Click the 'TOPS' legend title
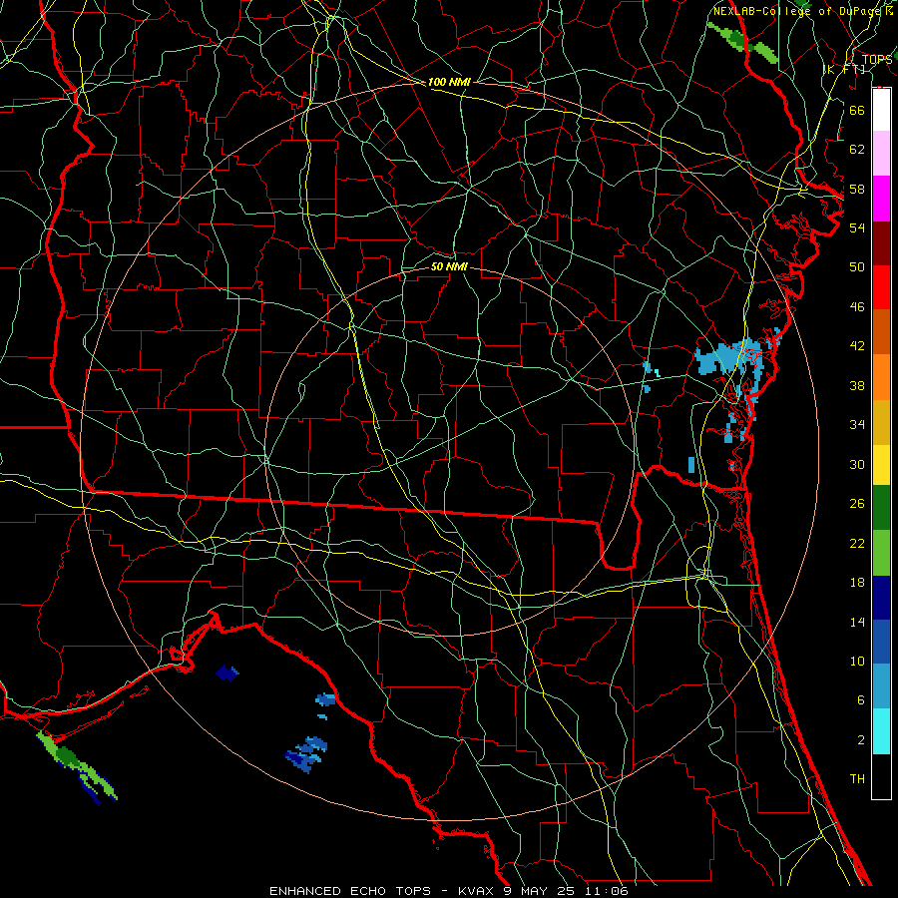The height and width of the screenshot is (898, 898). coord(877,59)
